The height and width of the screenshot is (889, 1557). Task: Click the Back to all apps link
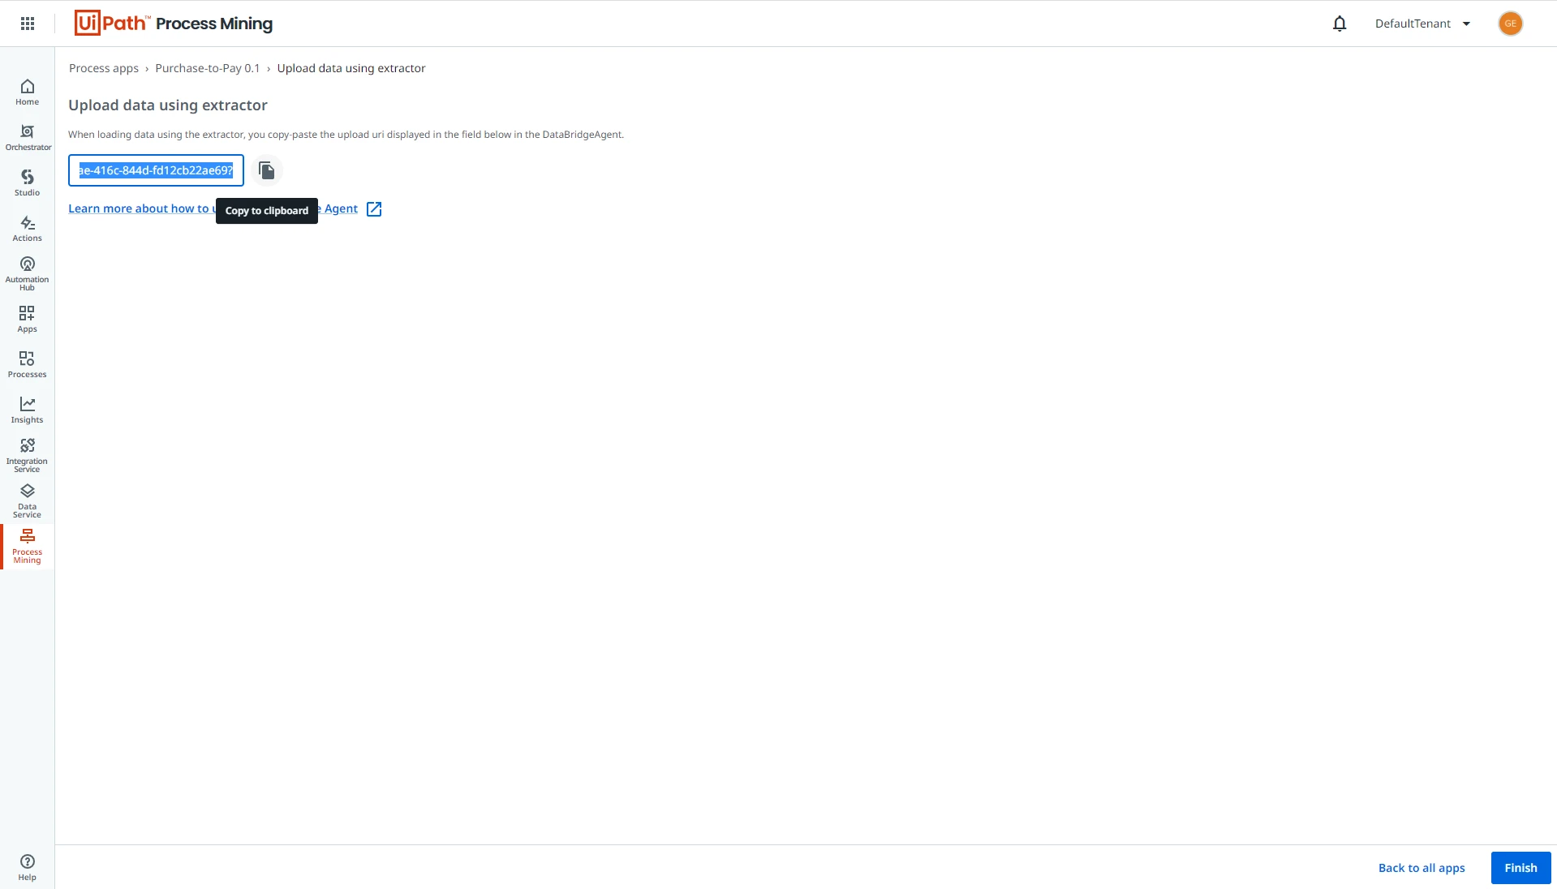[x=1422, y=868]
